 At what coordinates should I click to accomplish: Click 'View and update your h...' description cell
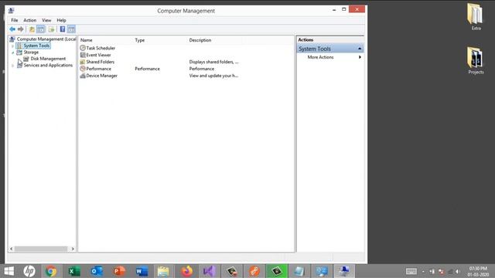point(213,76)
